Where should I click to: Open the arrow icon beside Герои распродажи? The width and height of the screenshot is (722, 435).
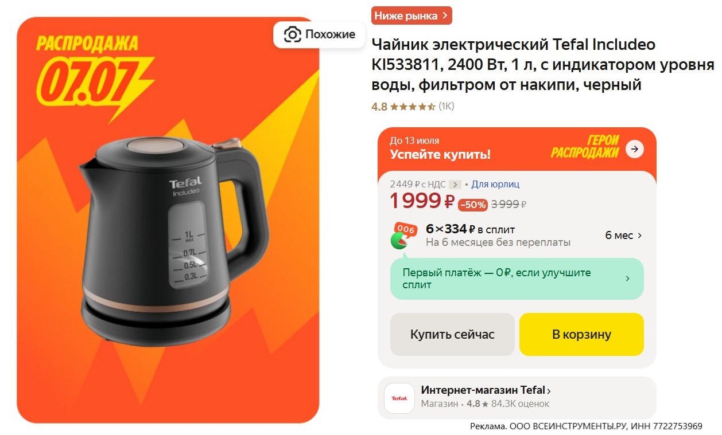(x=634, y=150)
